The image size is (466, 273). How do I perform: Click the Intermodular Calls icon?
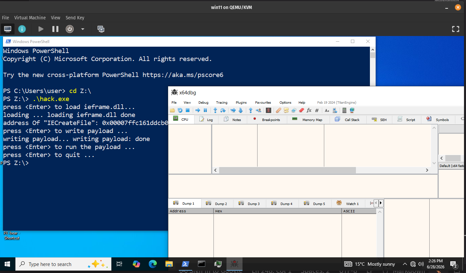pyautogui.click(x=335, y=110)
